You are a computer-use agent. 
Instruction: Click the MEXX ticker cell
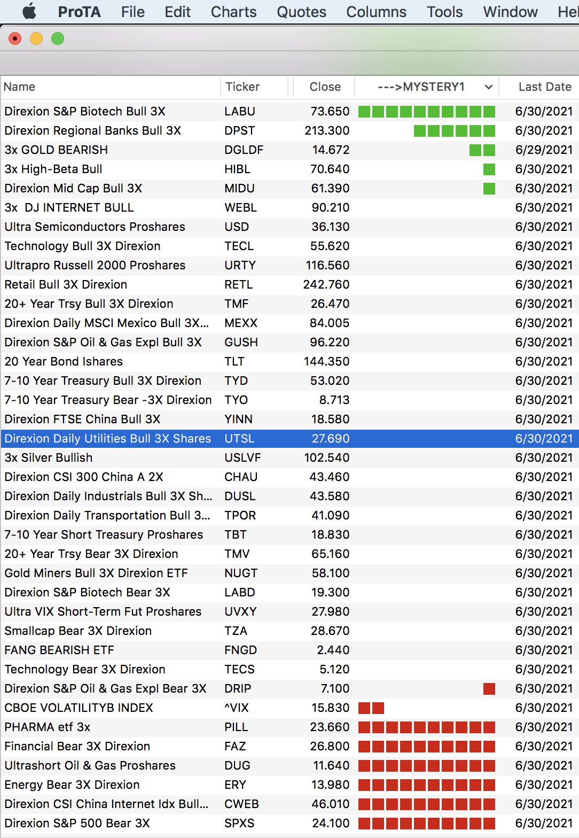241,323
